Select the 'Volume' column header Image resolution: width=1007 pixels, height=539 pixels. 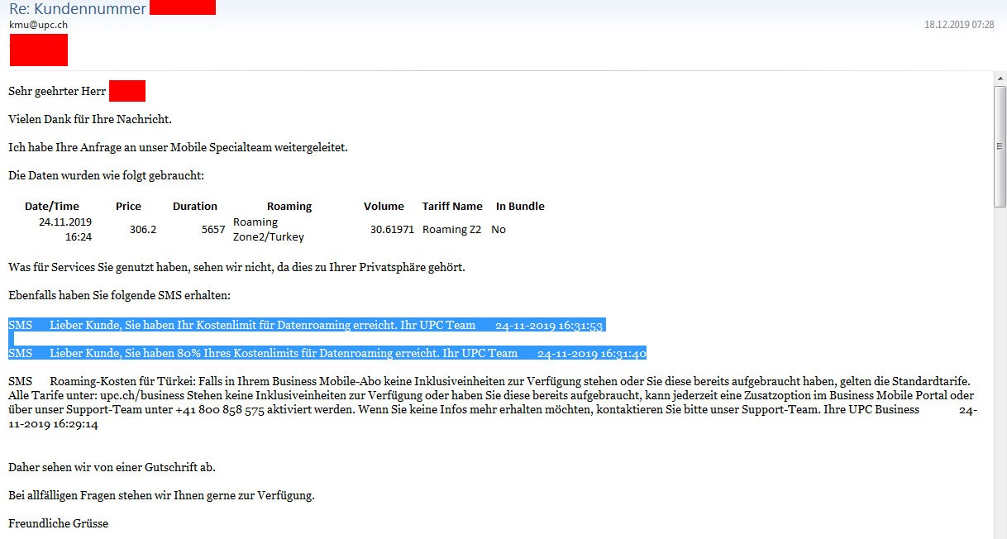tap(384, 206)
